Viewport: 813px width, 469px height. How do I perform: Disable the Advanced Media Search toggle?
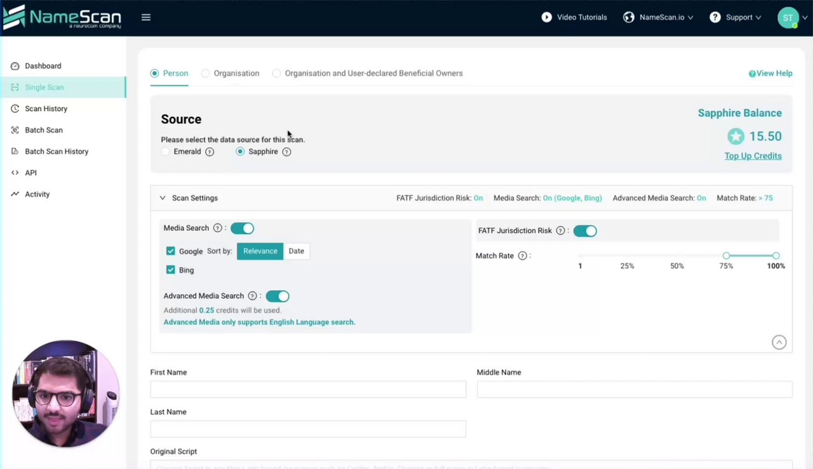click(278, 296)
